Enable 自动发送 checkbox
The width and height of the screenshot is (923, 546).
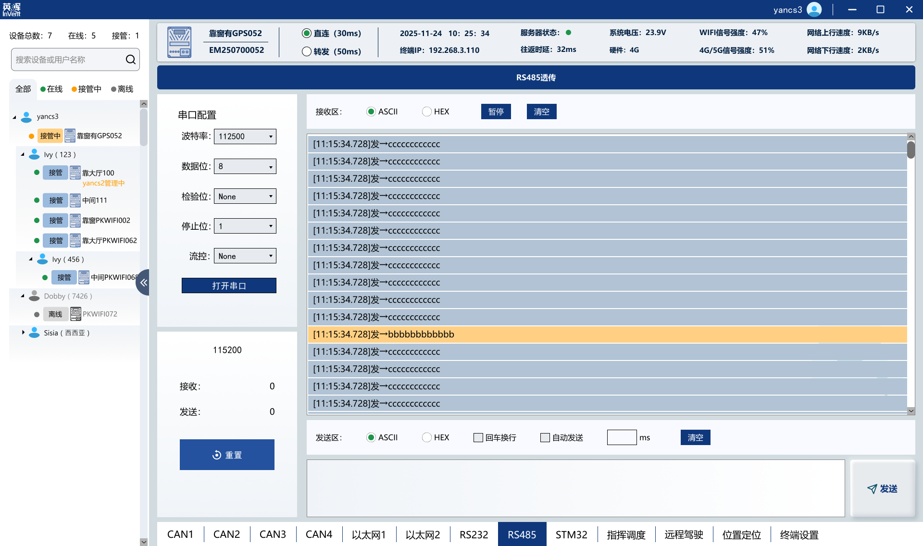pyautogui.click(x=545, y=437)
